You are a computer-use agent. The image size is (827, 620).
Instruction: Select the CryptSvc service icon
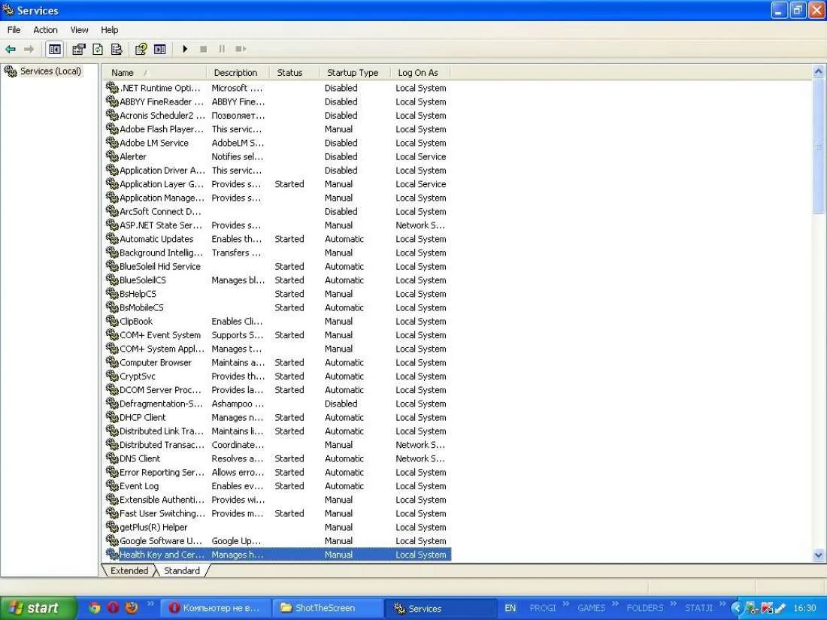tap(112, 376)
